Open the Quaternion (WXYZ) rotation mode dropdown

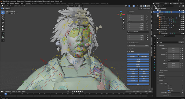click(x=138, y=32)
